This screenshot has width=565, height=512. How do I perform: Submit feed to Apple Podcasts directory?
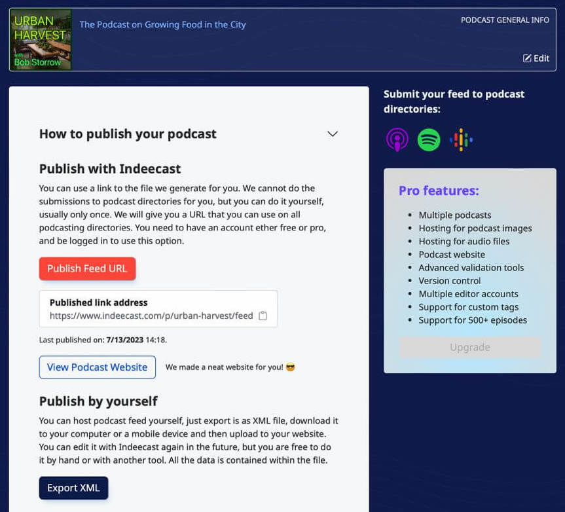pyautogui.click(x=396, y=139)
